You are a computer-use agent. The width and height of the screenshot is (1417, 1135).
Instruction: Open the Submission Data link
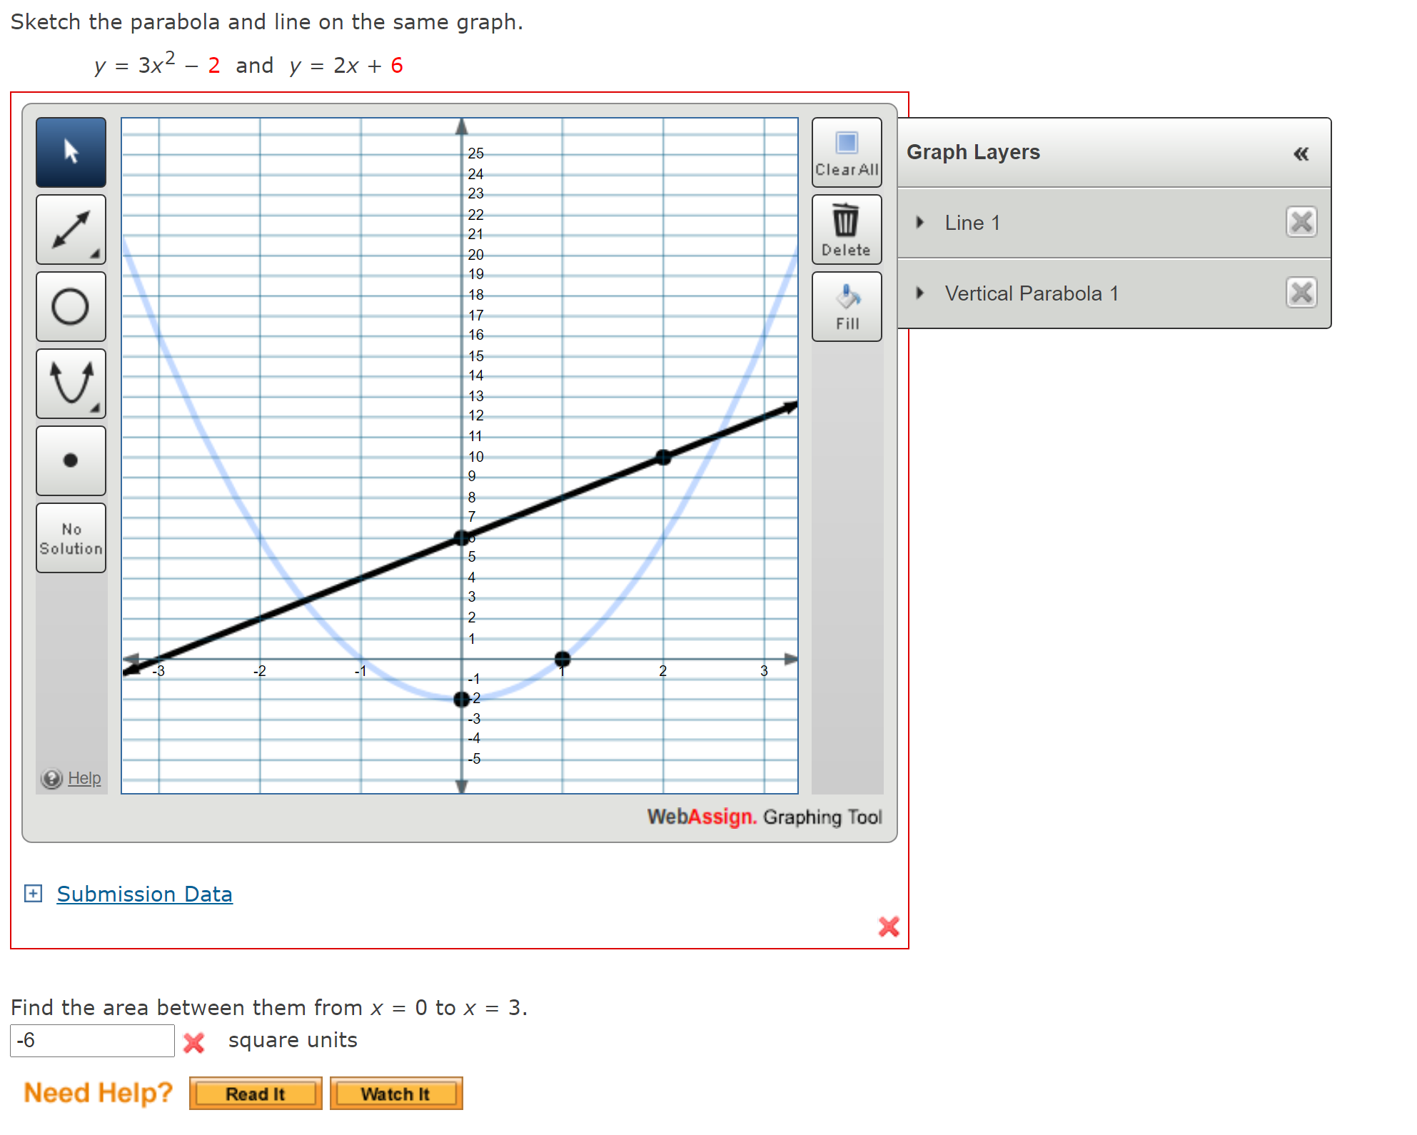tap(144, 894)
